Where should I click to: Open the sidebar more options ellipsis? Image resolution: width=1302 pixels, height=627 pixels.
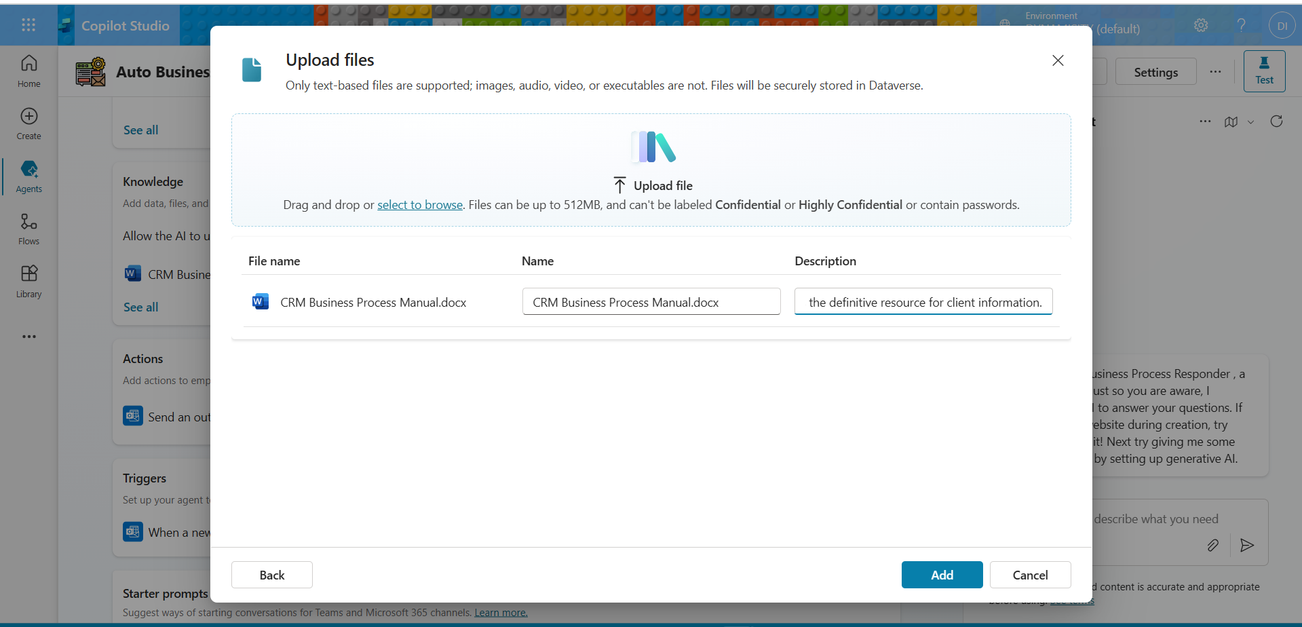28,337
